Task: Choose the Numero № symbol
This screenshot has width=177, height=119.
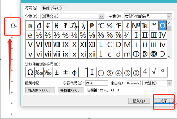Action: pyautogui.click(x=136, y=26)
